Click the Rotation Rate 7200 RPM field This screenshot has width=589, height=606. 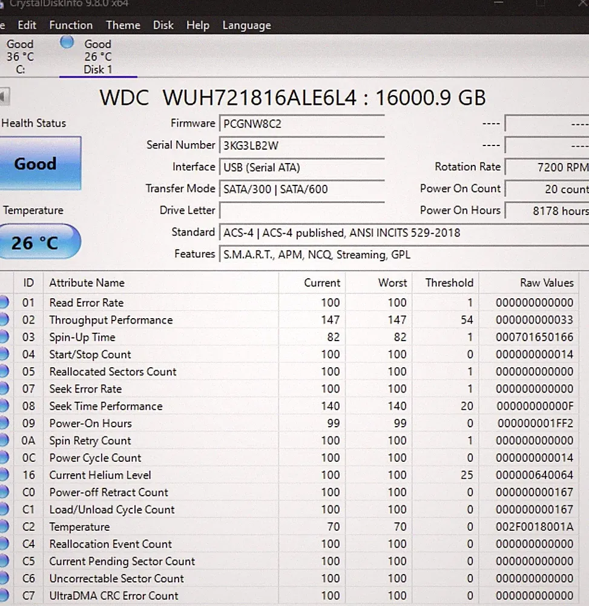[547, 167]
